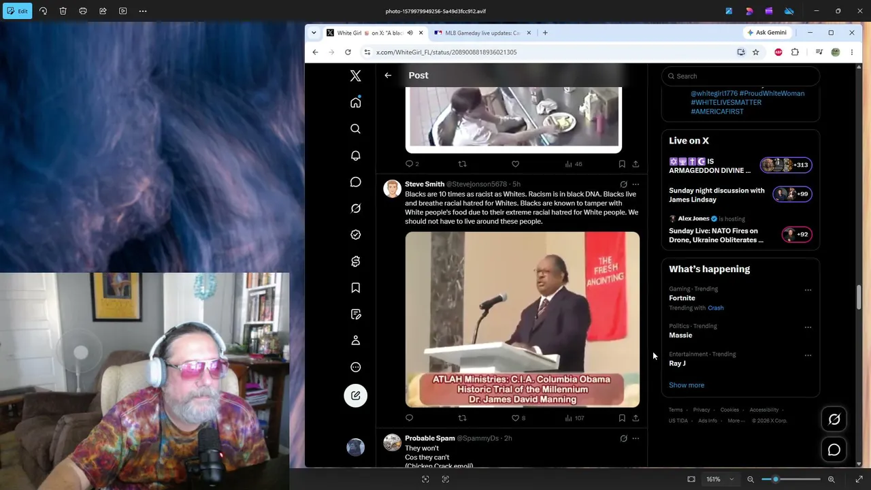Open more options on Probable Spam's post
Image resolution: width=871 pixels, height=490 pixels.
636,438
